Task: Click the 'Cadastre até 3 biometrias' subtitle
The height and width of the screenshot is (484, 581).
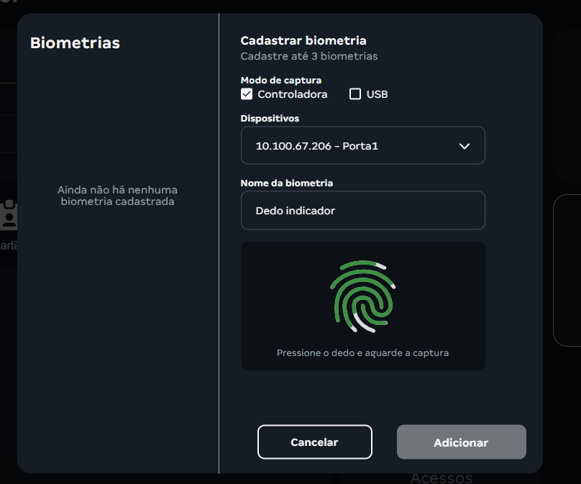Action: click(308, 56)
